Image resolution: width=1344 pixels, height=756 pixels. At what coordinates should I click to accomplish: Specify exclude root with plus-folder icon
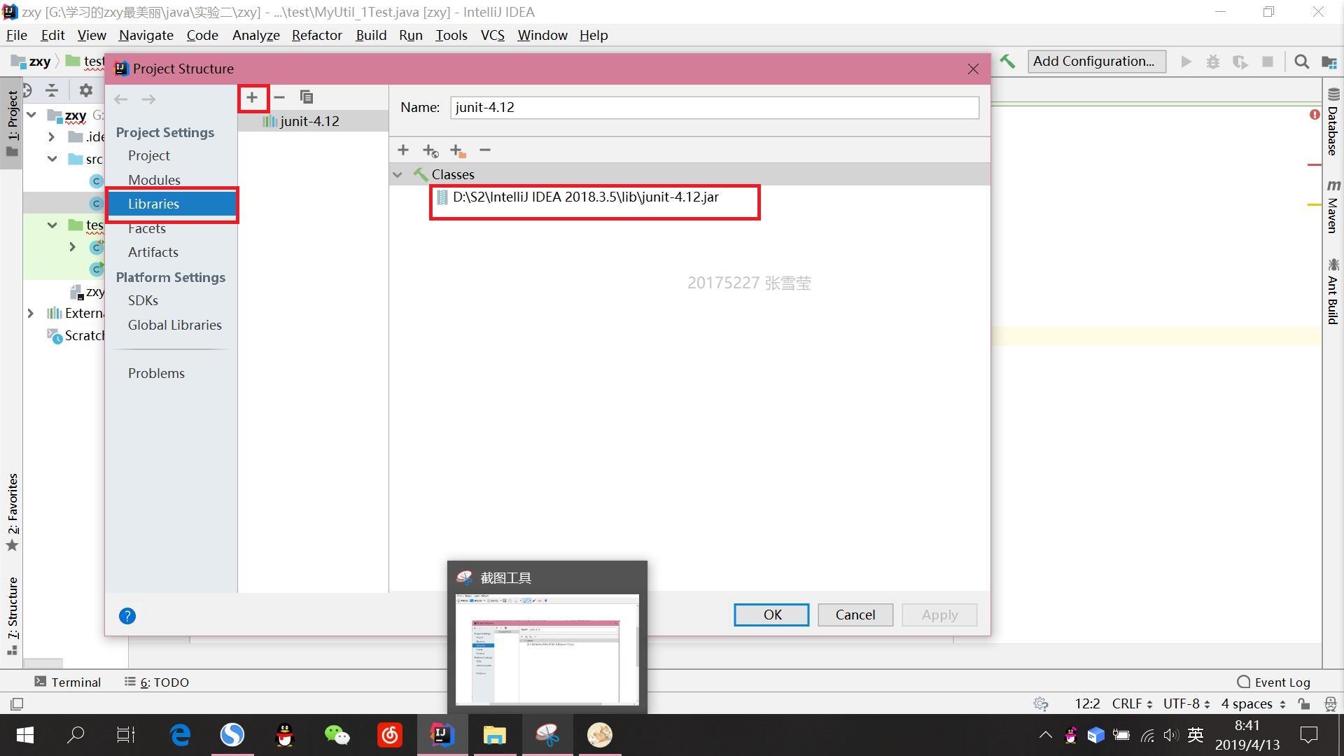coord(458,150)
